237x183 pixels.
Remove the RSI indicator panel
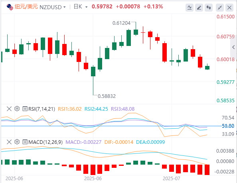[x=9, y=109]
